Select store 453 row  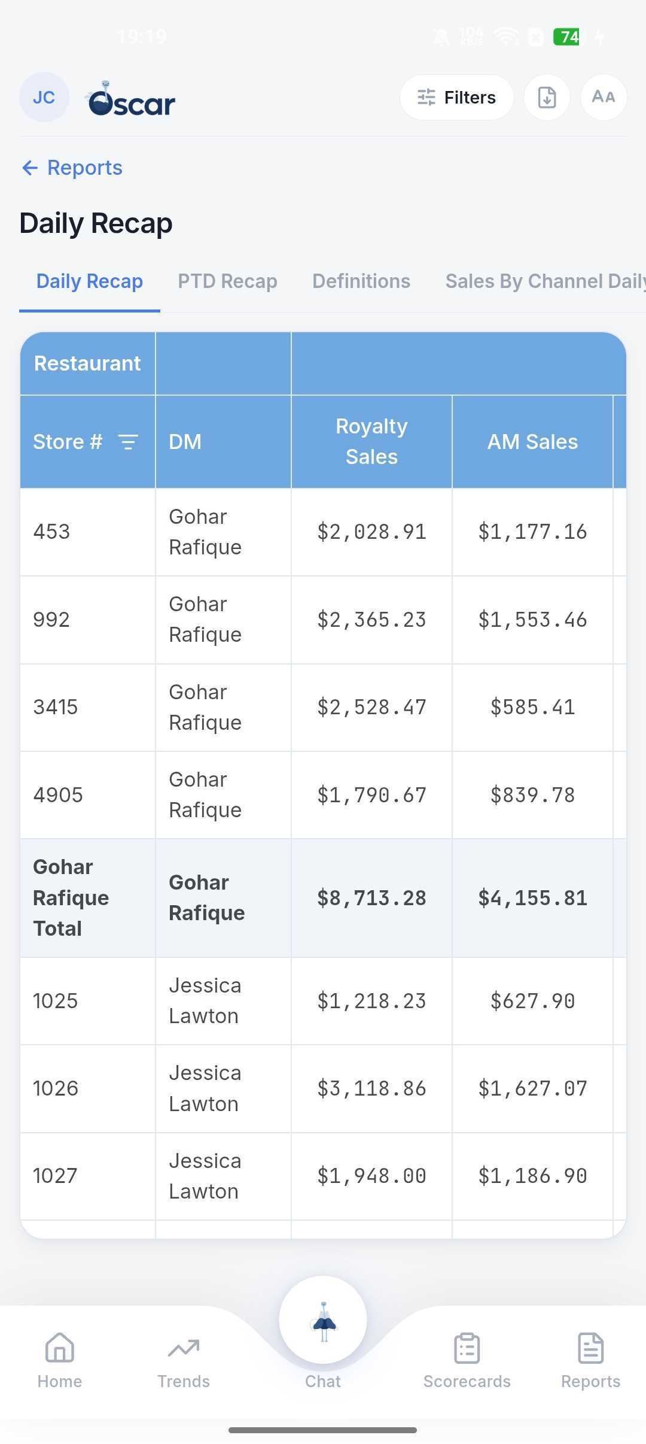click(x=323, y=532)
